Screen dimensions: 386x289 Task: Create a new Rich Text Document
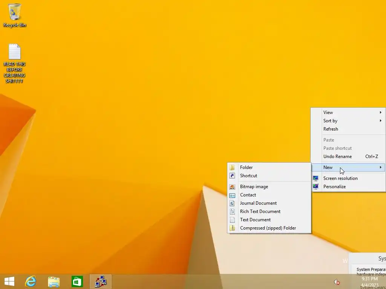click(x=269, y=211)
